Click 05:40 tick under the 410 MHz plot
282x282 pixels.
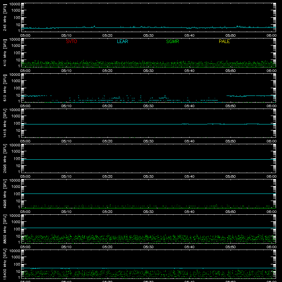[x=189, y=71]
